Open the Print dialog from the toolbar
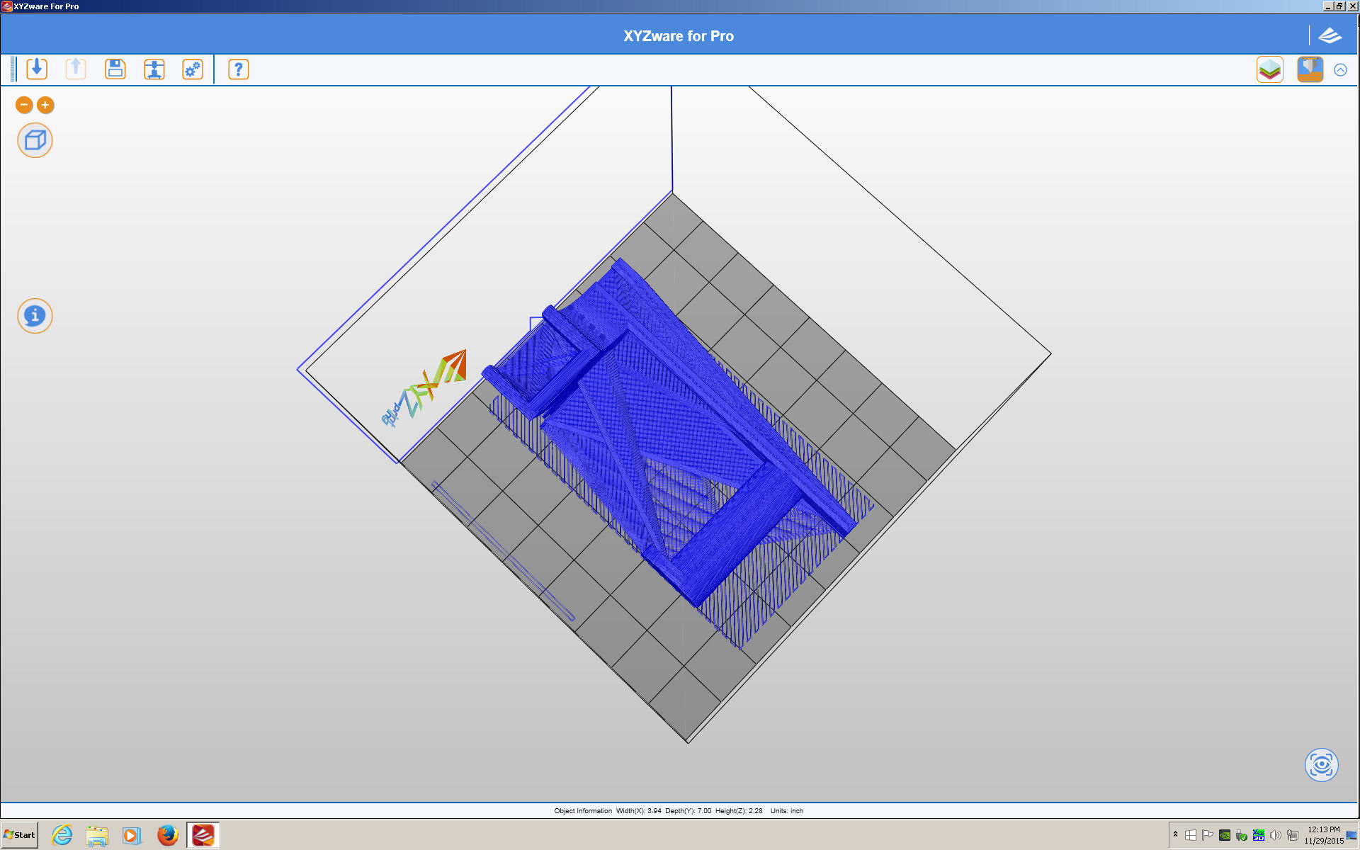Image resolution: width=1360 pixels, height=850 pixels. pyautogui.click(x=154, y=69)
